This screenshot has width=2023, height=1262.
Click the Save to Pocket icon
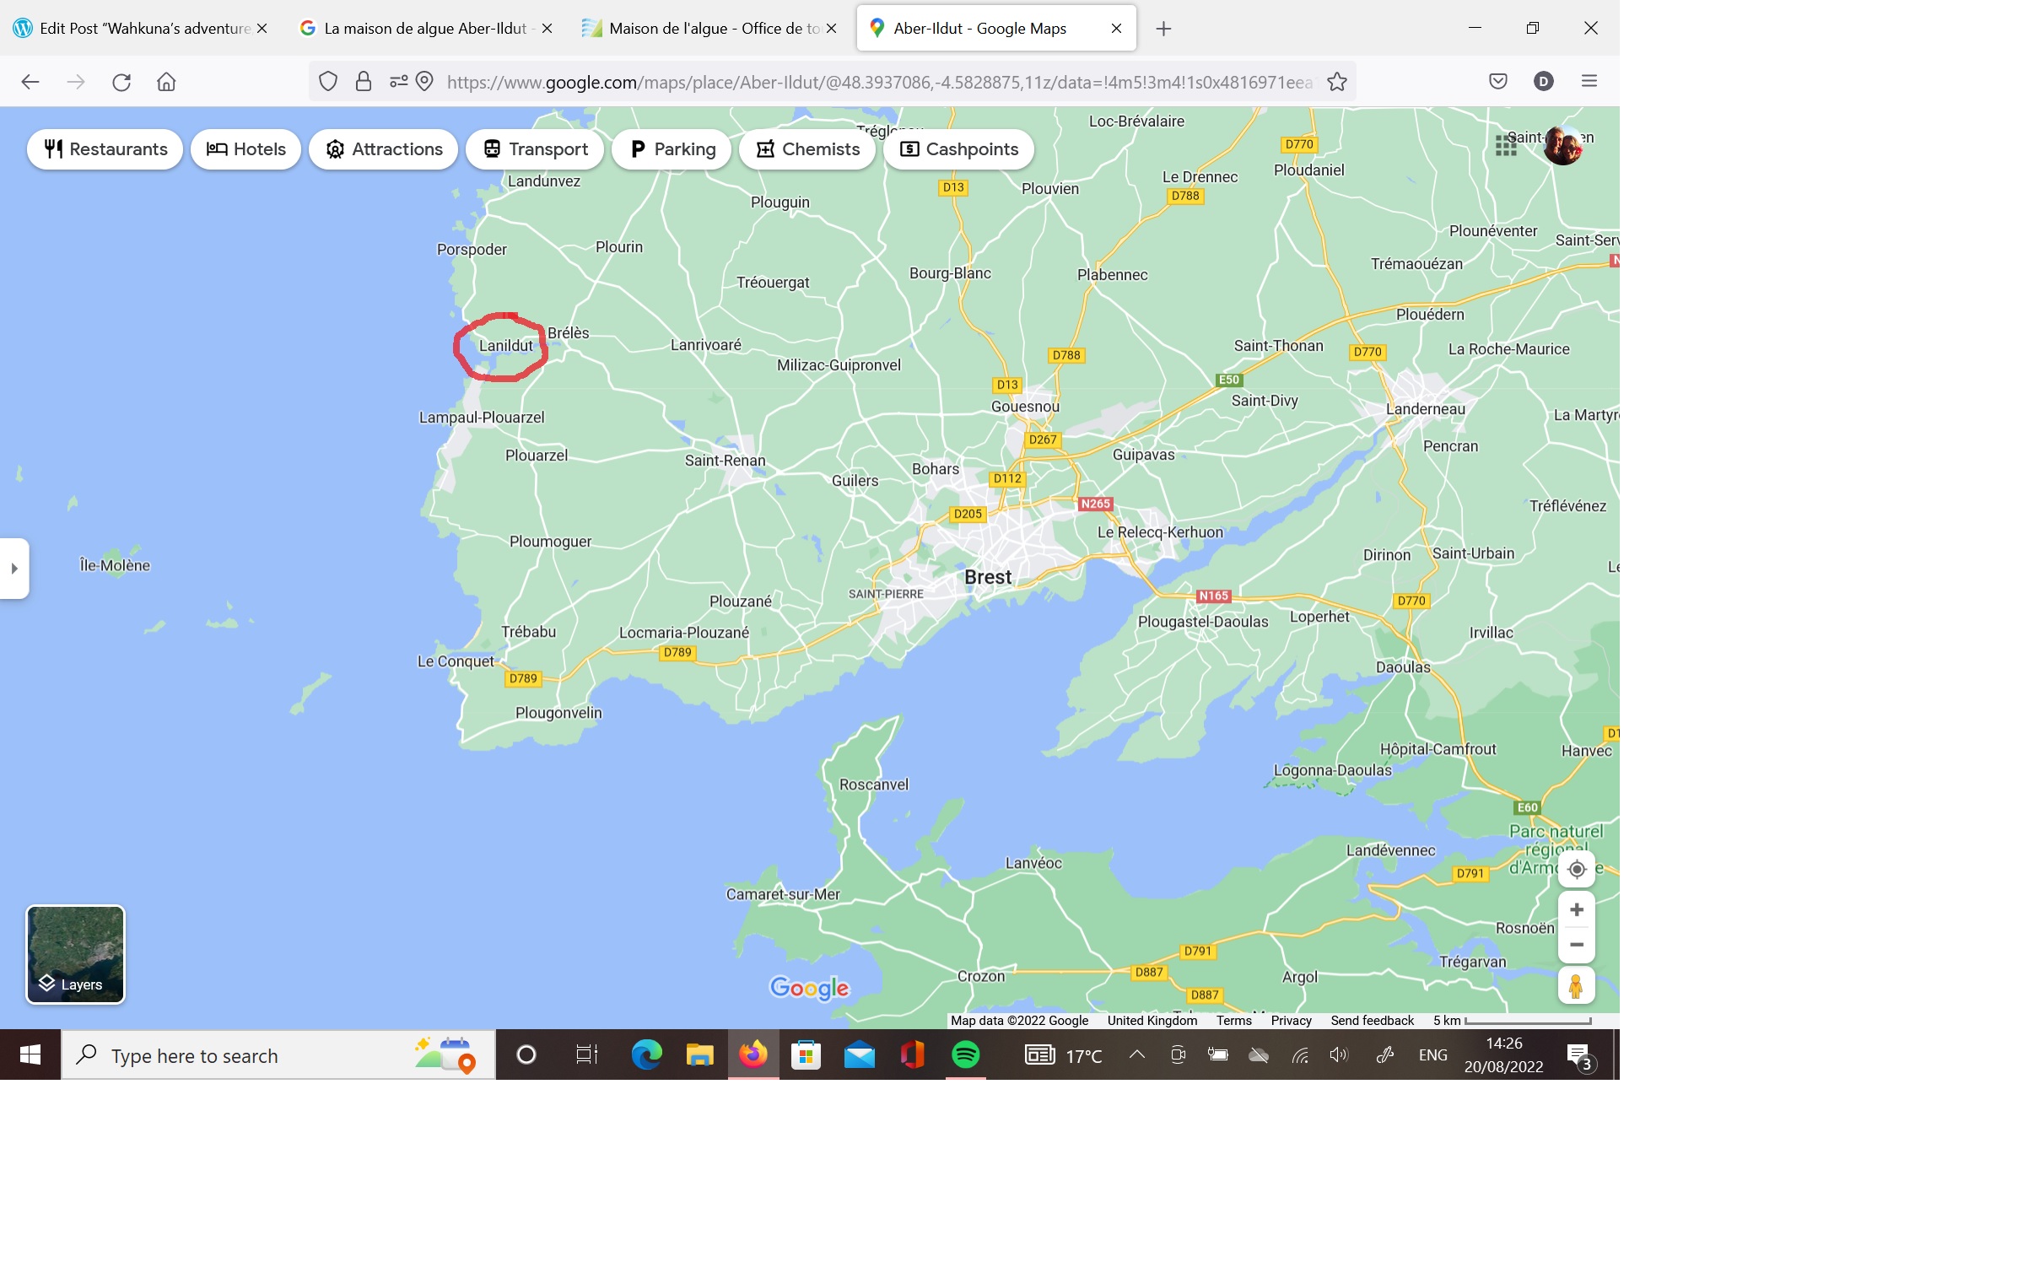[x=1497, y=81]
